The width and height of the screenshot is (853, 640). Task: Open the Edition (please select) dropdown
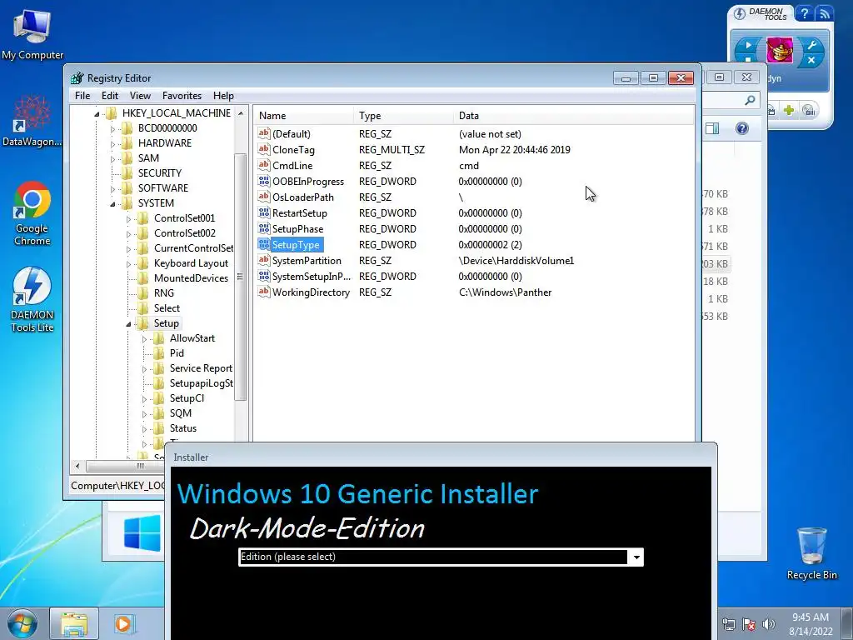point(636,557)
